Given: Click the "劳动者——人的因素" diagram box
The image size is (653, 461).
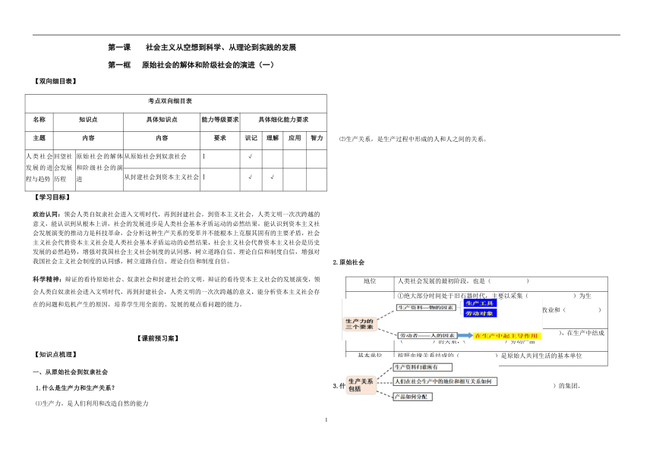Looking at the screenshot, I should [x=427, y=335].
